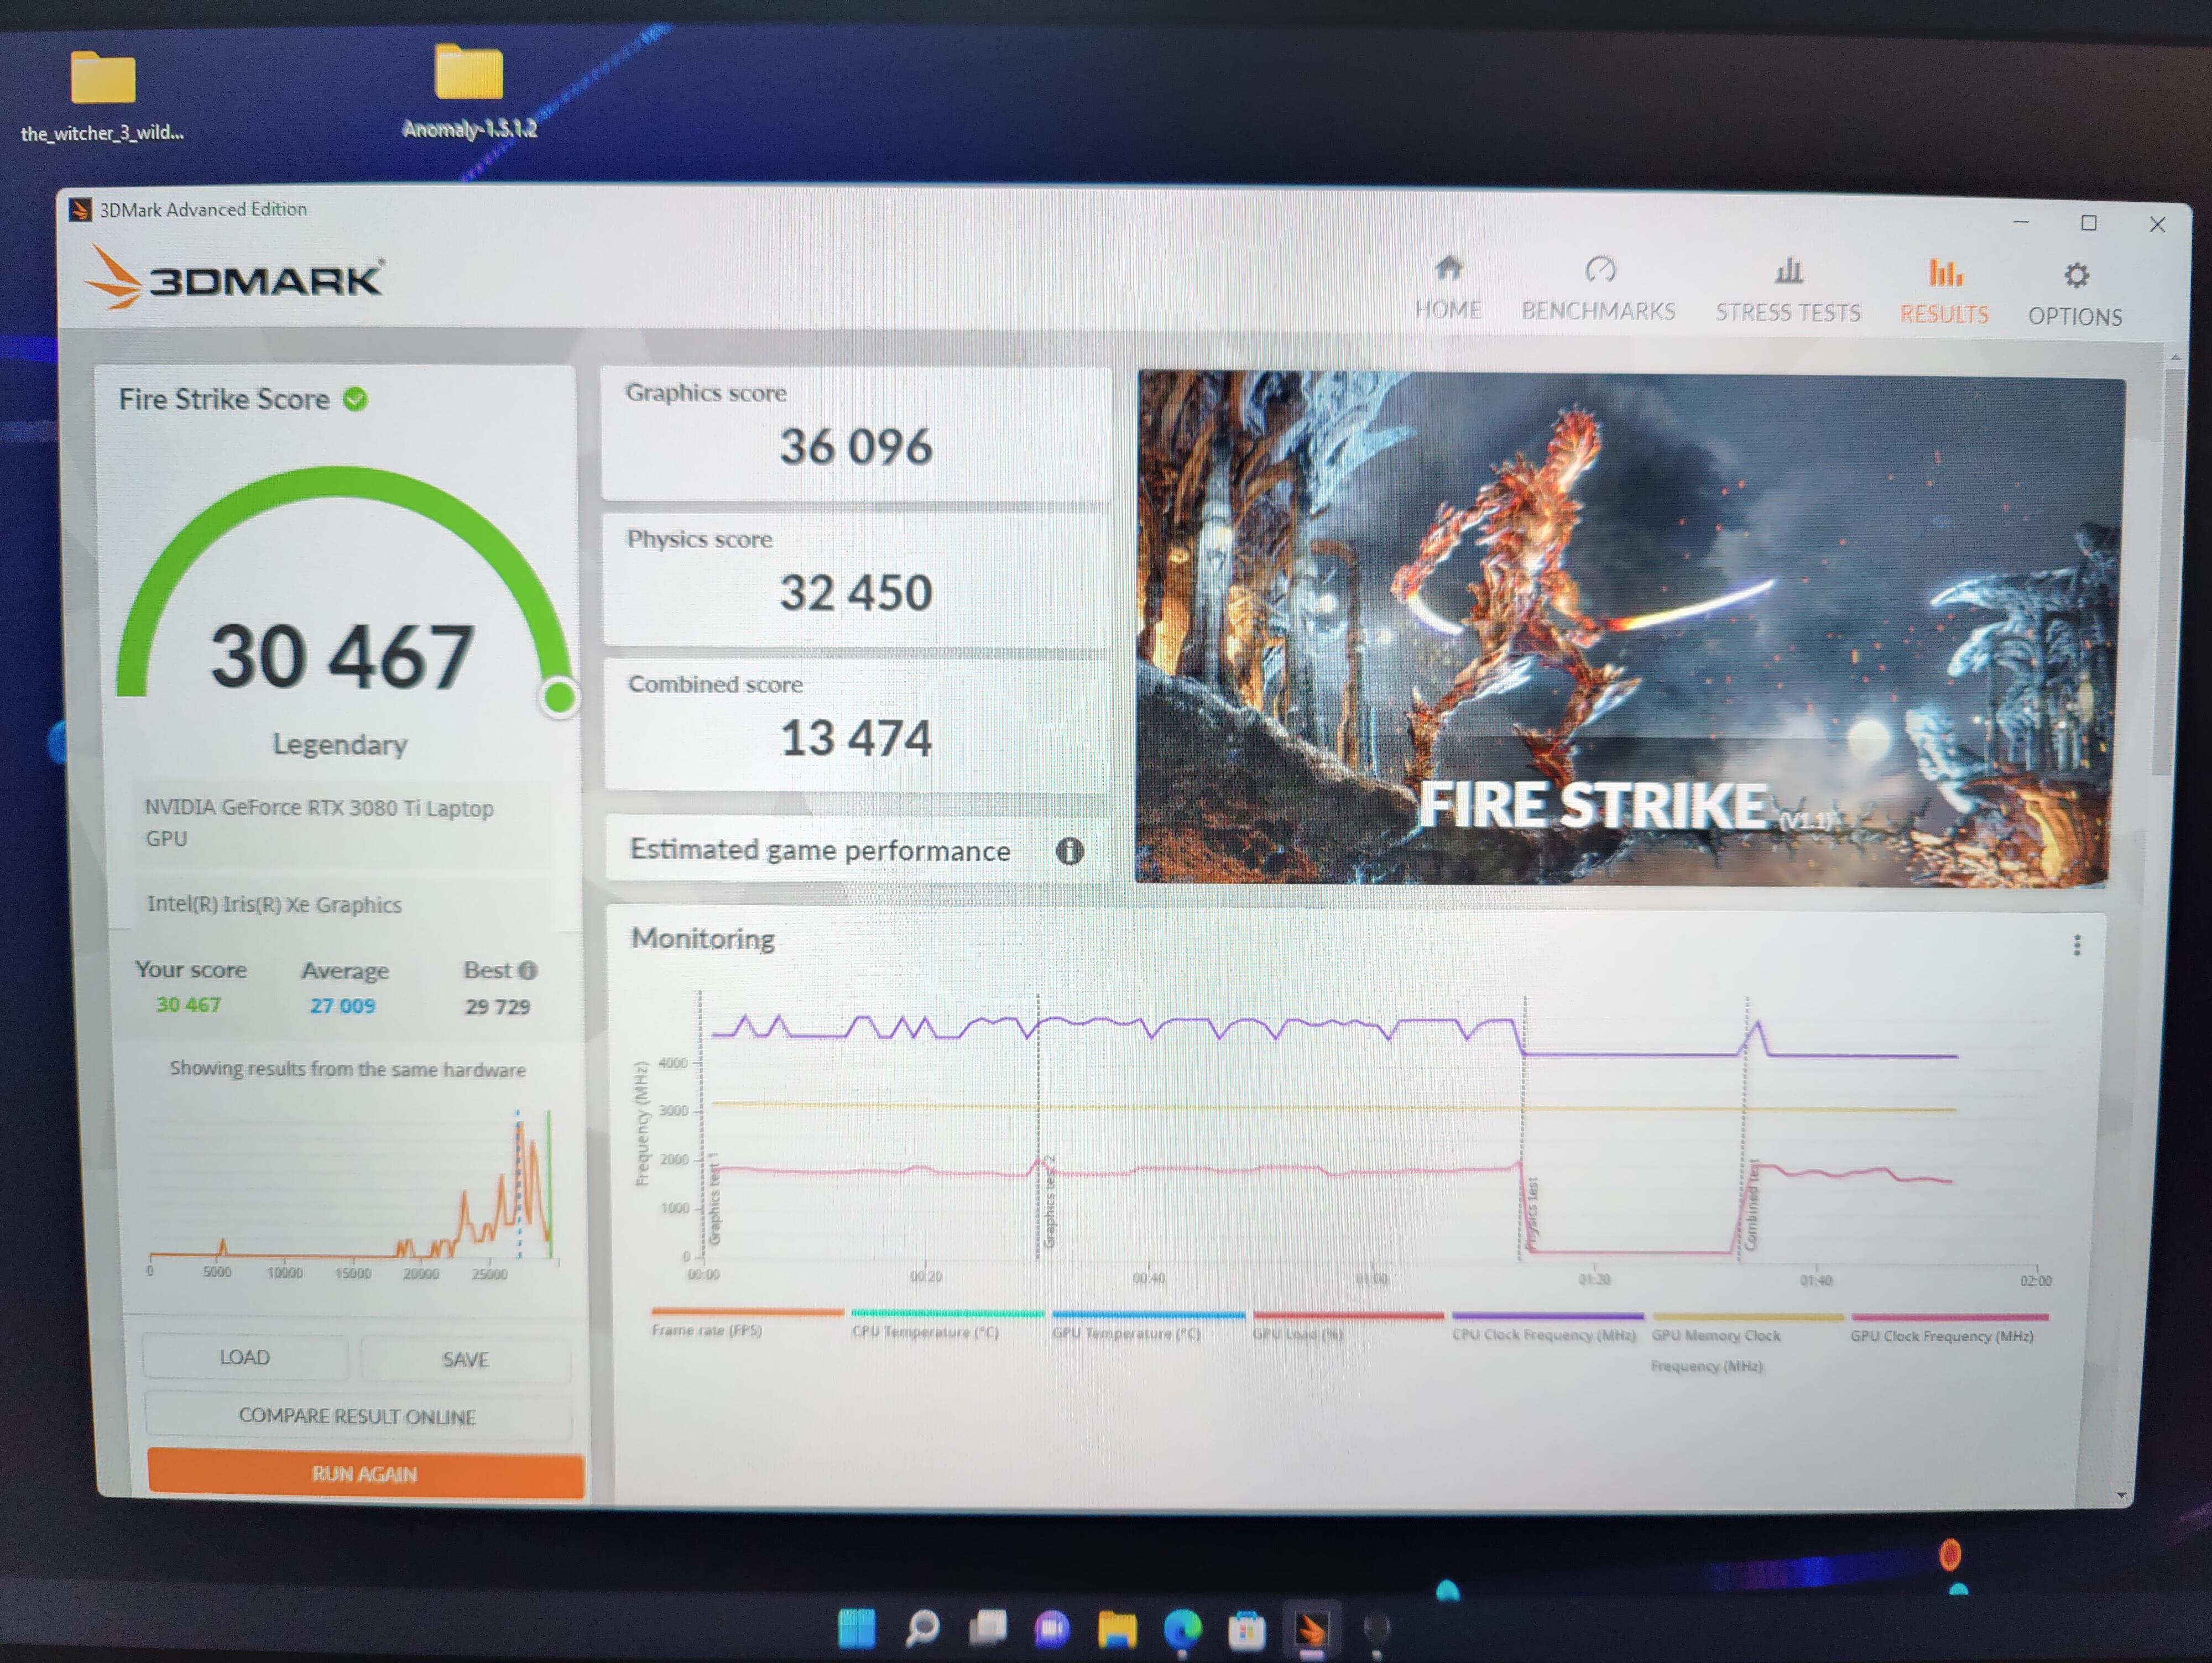Viewport: 2212px width, 1663px height.
Task: Toggle CPU Temperature legend in Monitoring chart
Action: coord(925,1332)
